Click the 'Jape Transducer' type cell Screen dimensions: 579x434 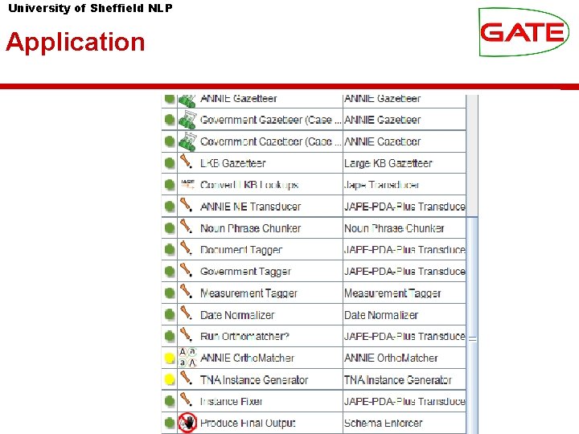pos(404,185)
